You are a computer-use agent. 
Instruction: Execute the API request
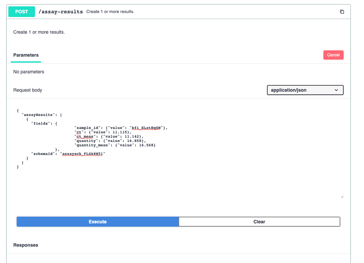pyautogui.click(x=98, y=222)
